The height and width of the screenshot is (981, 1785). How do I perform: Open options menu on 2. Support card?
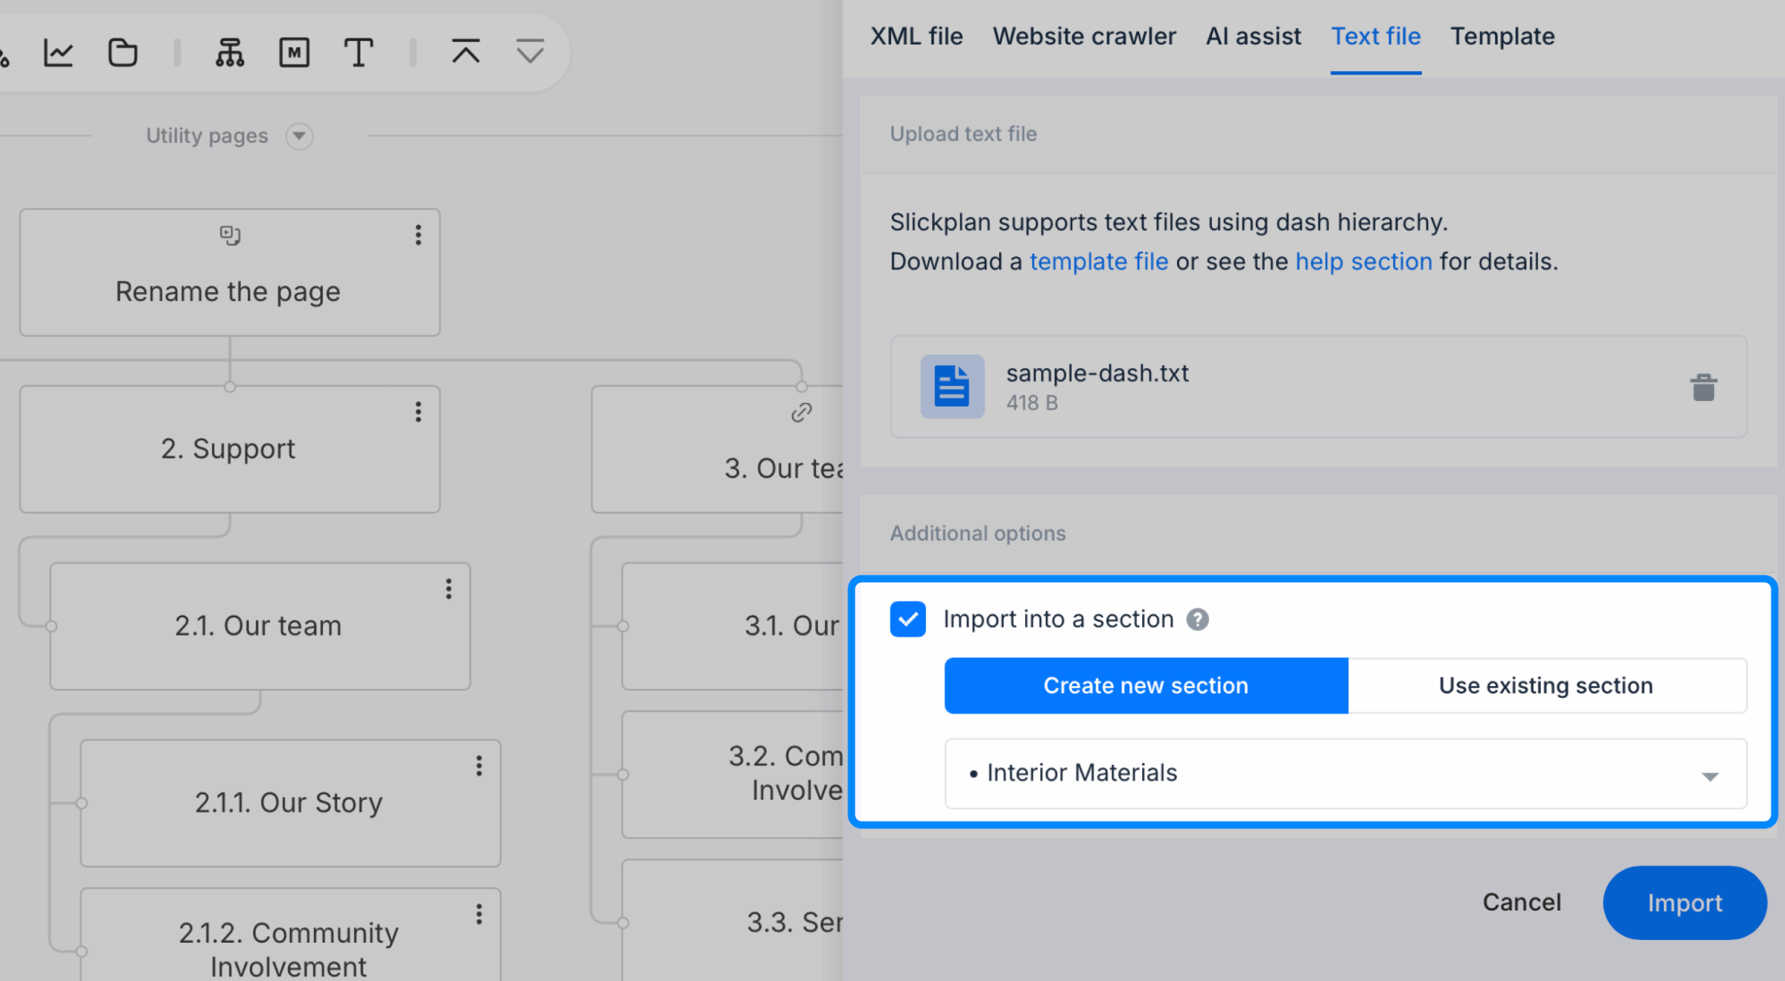pos(418,412)
